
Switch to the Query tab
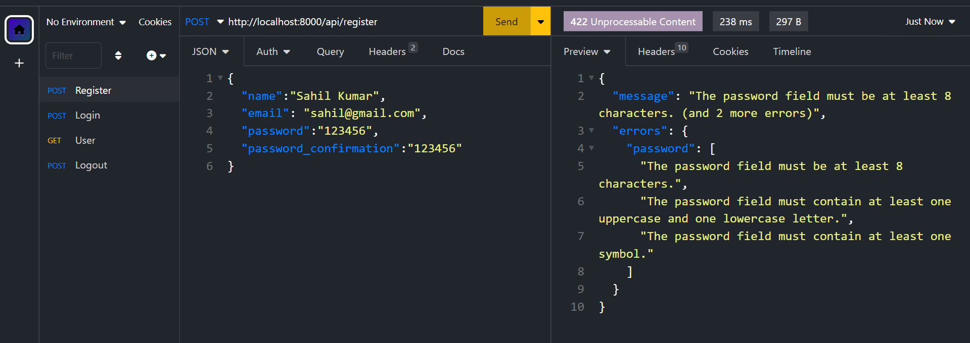pyautogui.click(x=330, y=51)
